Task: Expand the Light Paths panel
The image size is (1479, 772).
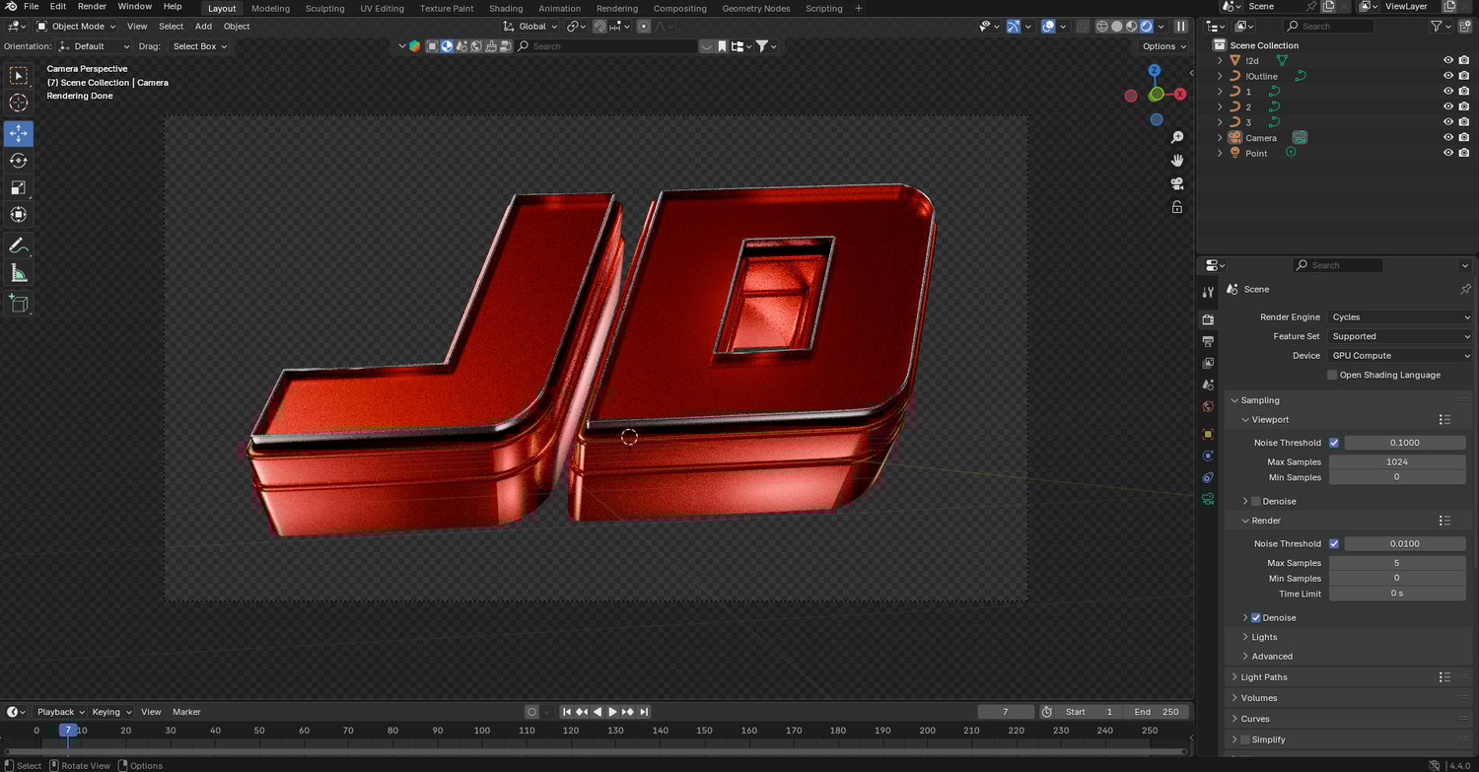Action: click(1264, 677)
